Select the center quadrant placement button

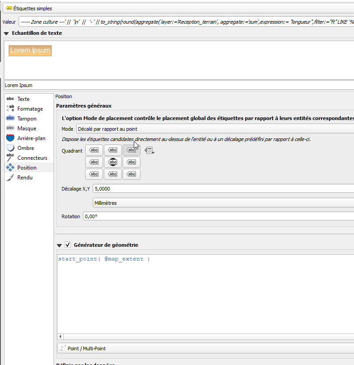[x=113, y=162]
